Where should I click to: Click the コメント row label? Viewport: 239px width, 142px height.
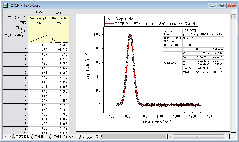tap(16, 27)
